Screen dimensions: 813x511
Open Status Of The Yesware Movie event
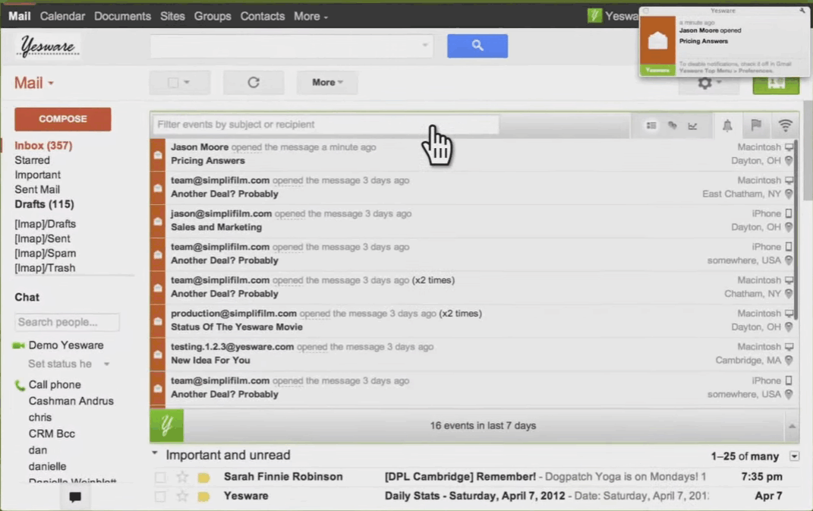236,327
